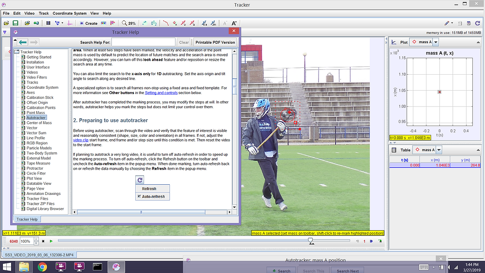Click the video Clip Settings icon
The image size is (485, 273).
coord(48,23)
